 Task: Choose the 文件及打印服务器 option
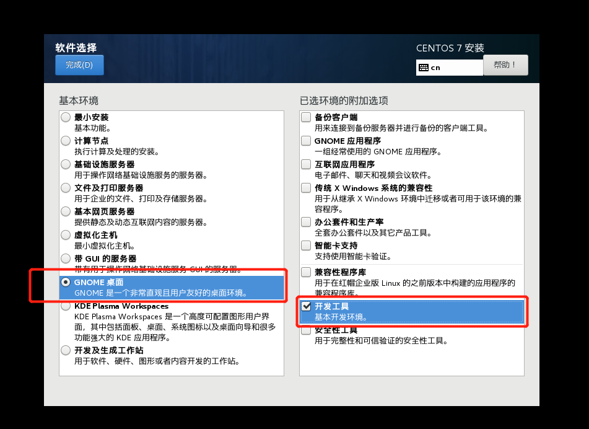pyautogui.click(x=66, y=188)
